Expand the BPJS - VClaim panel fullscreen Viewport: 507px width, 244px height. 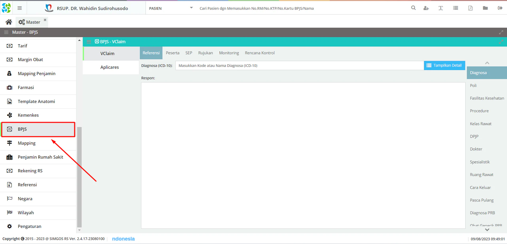pos(501,42)
